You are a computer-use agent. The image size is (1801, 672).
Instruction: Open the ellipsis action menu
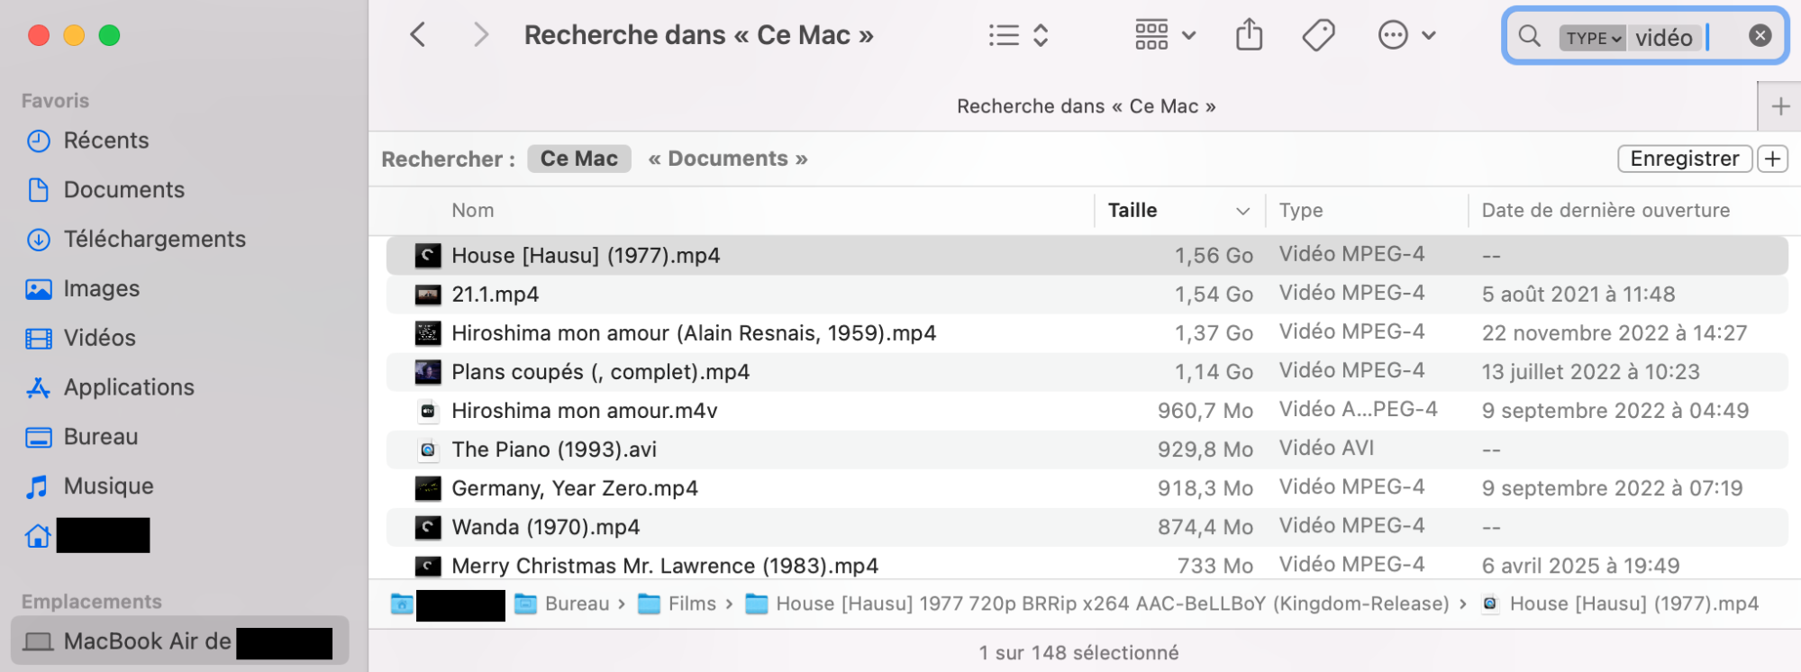coord(1405,35)
